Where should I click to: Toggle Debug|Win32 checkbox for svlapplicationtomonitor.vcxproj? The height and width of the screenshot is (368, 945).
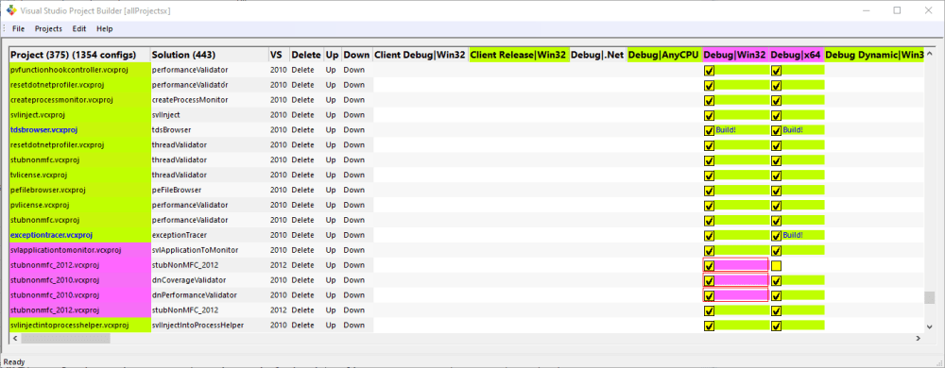click(709, 250)
